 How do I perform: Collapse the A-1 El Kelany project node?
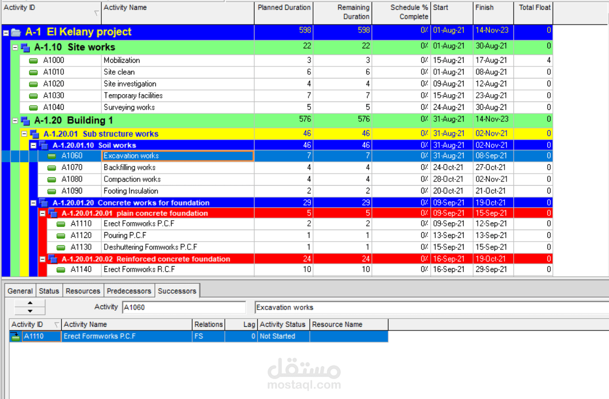point(6,33)
